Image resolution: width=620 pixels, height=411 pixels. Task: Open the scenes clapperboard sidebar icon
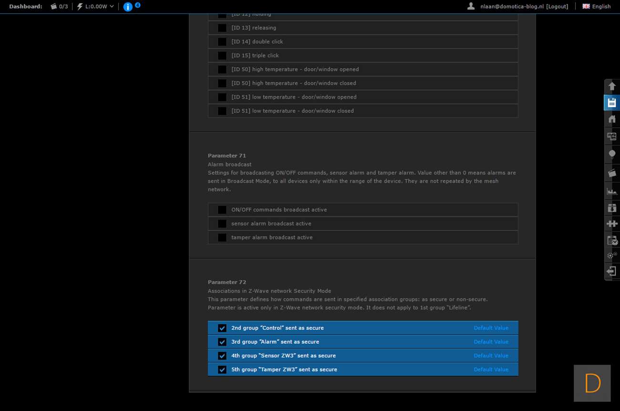(611, 173)
